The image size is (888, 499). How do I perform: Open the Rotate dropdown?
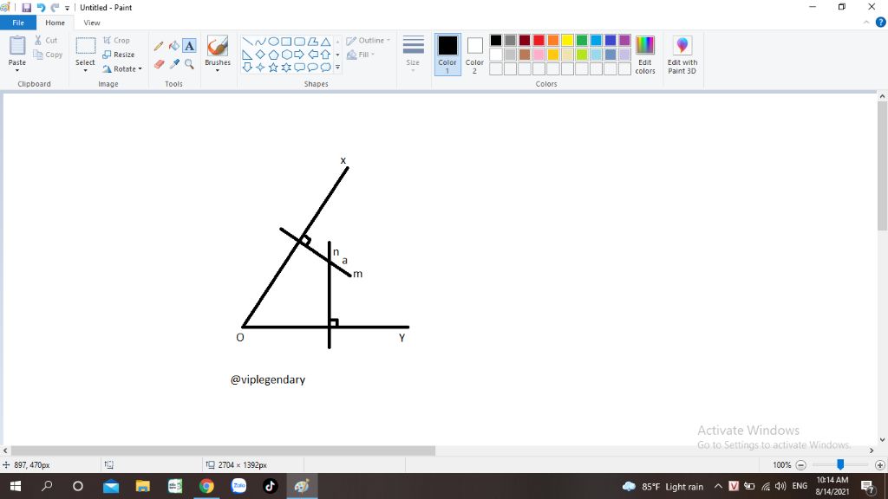pyautogui.click(x=121, y=69)
